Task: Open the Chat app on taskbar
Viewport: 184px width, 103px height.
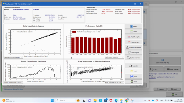Action: [x=90, y=100]
